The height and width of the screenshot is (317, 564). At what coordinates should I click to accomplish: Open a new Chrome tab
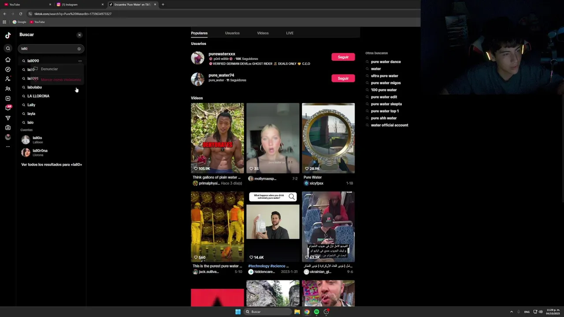pos(163,4)
